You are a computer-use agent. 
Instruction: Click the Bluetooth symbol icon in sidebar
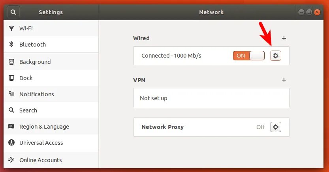(11, 45)
